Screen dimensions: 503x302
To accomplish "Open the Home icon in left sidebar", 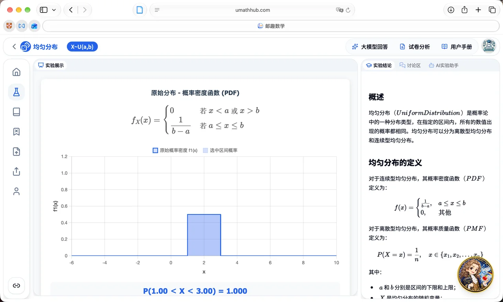I will [16, 72].
